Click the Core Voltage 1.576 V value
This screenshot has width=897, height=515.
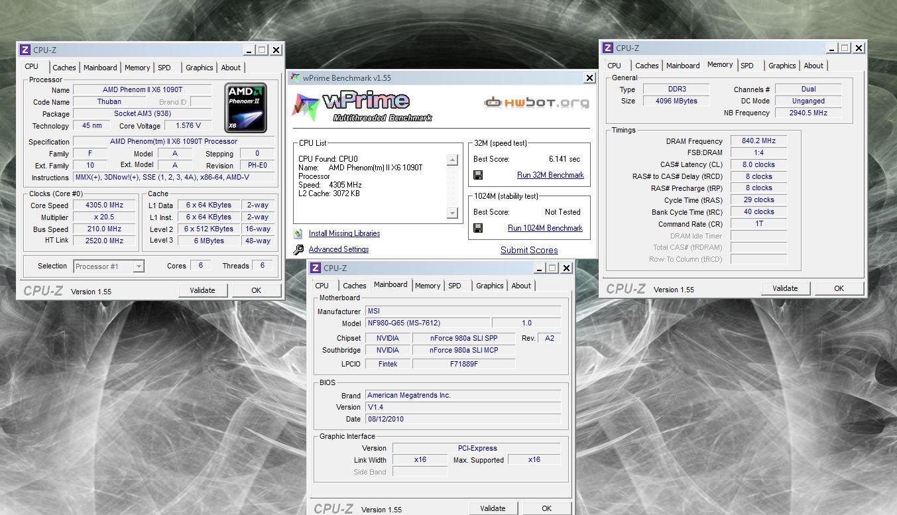(x=188, y=125)
